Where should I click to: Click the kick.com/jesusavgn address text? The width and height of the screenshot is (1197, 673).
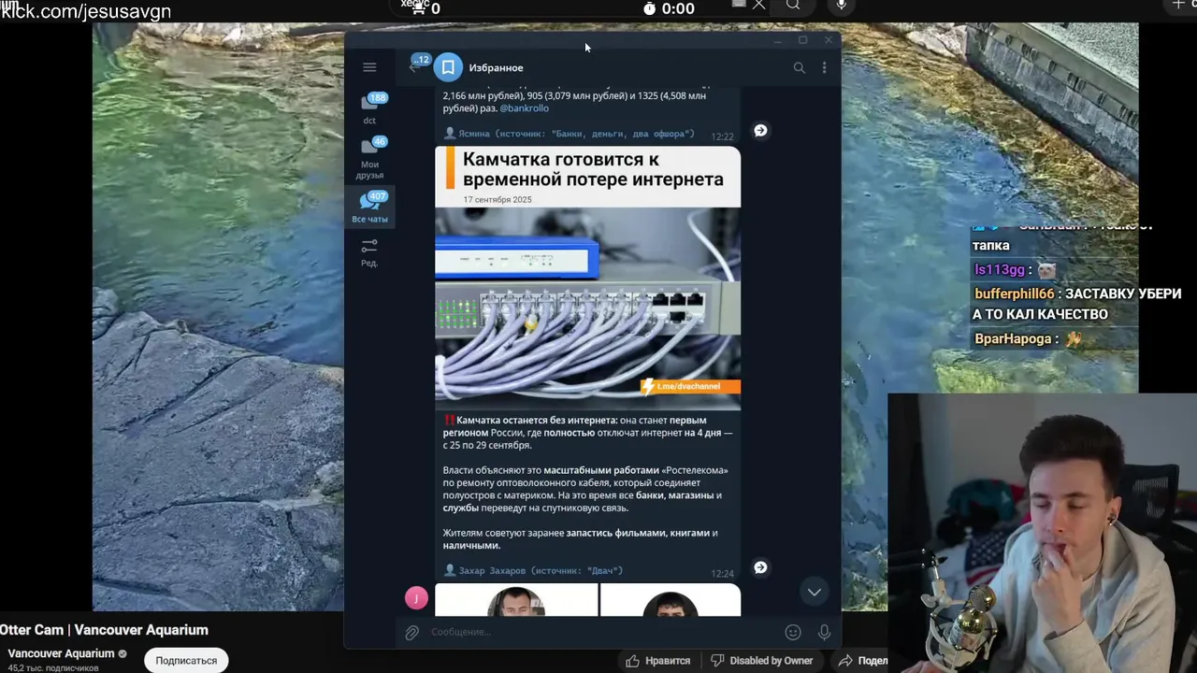click(85, 11)
